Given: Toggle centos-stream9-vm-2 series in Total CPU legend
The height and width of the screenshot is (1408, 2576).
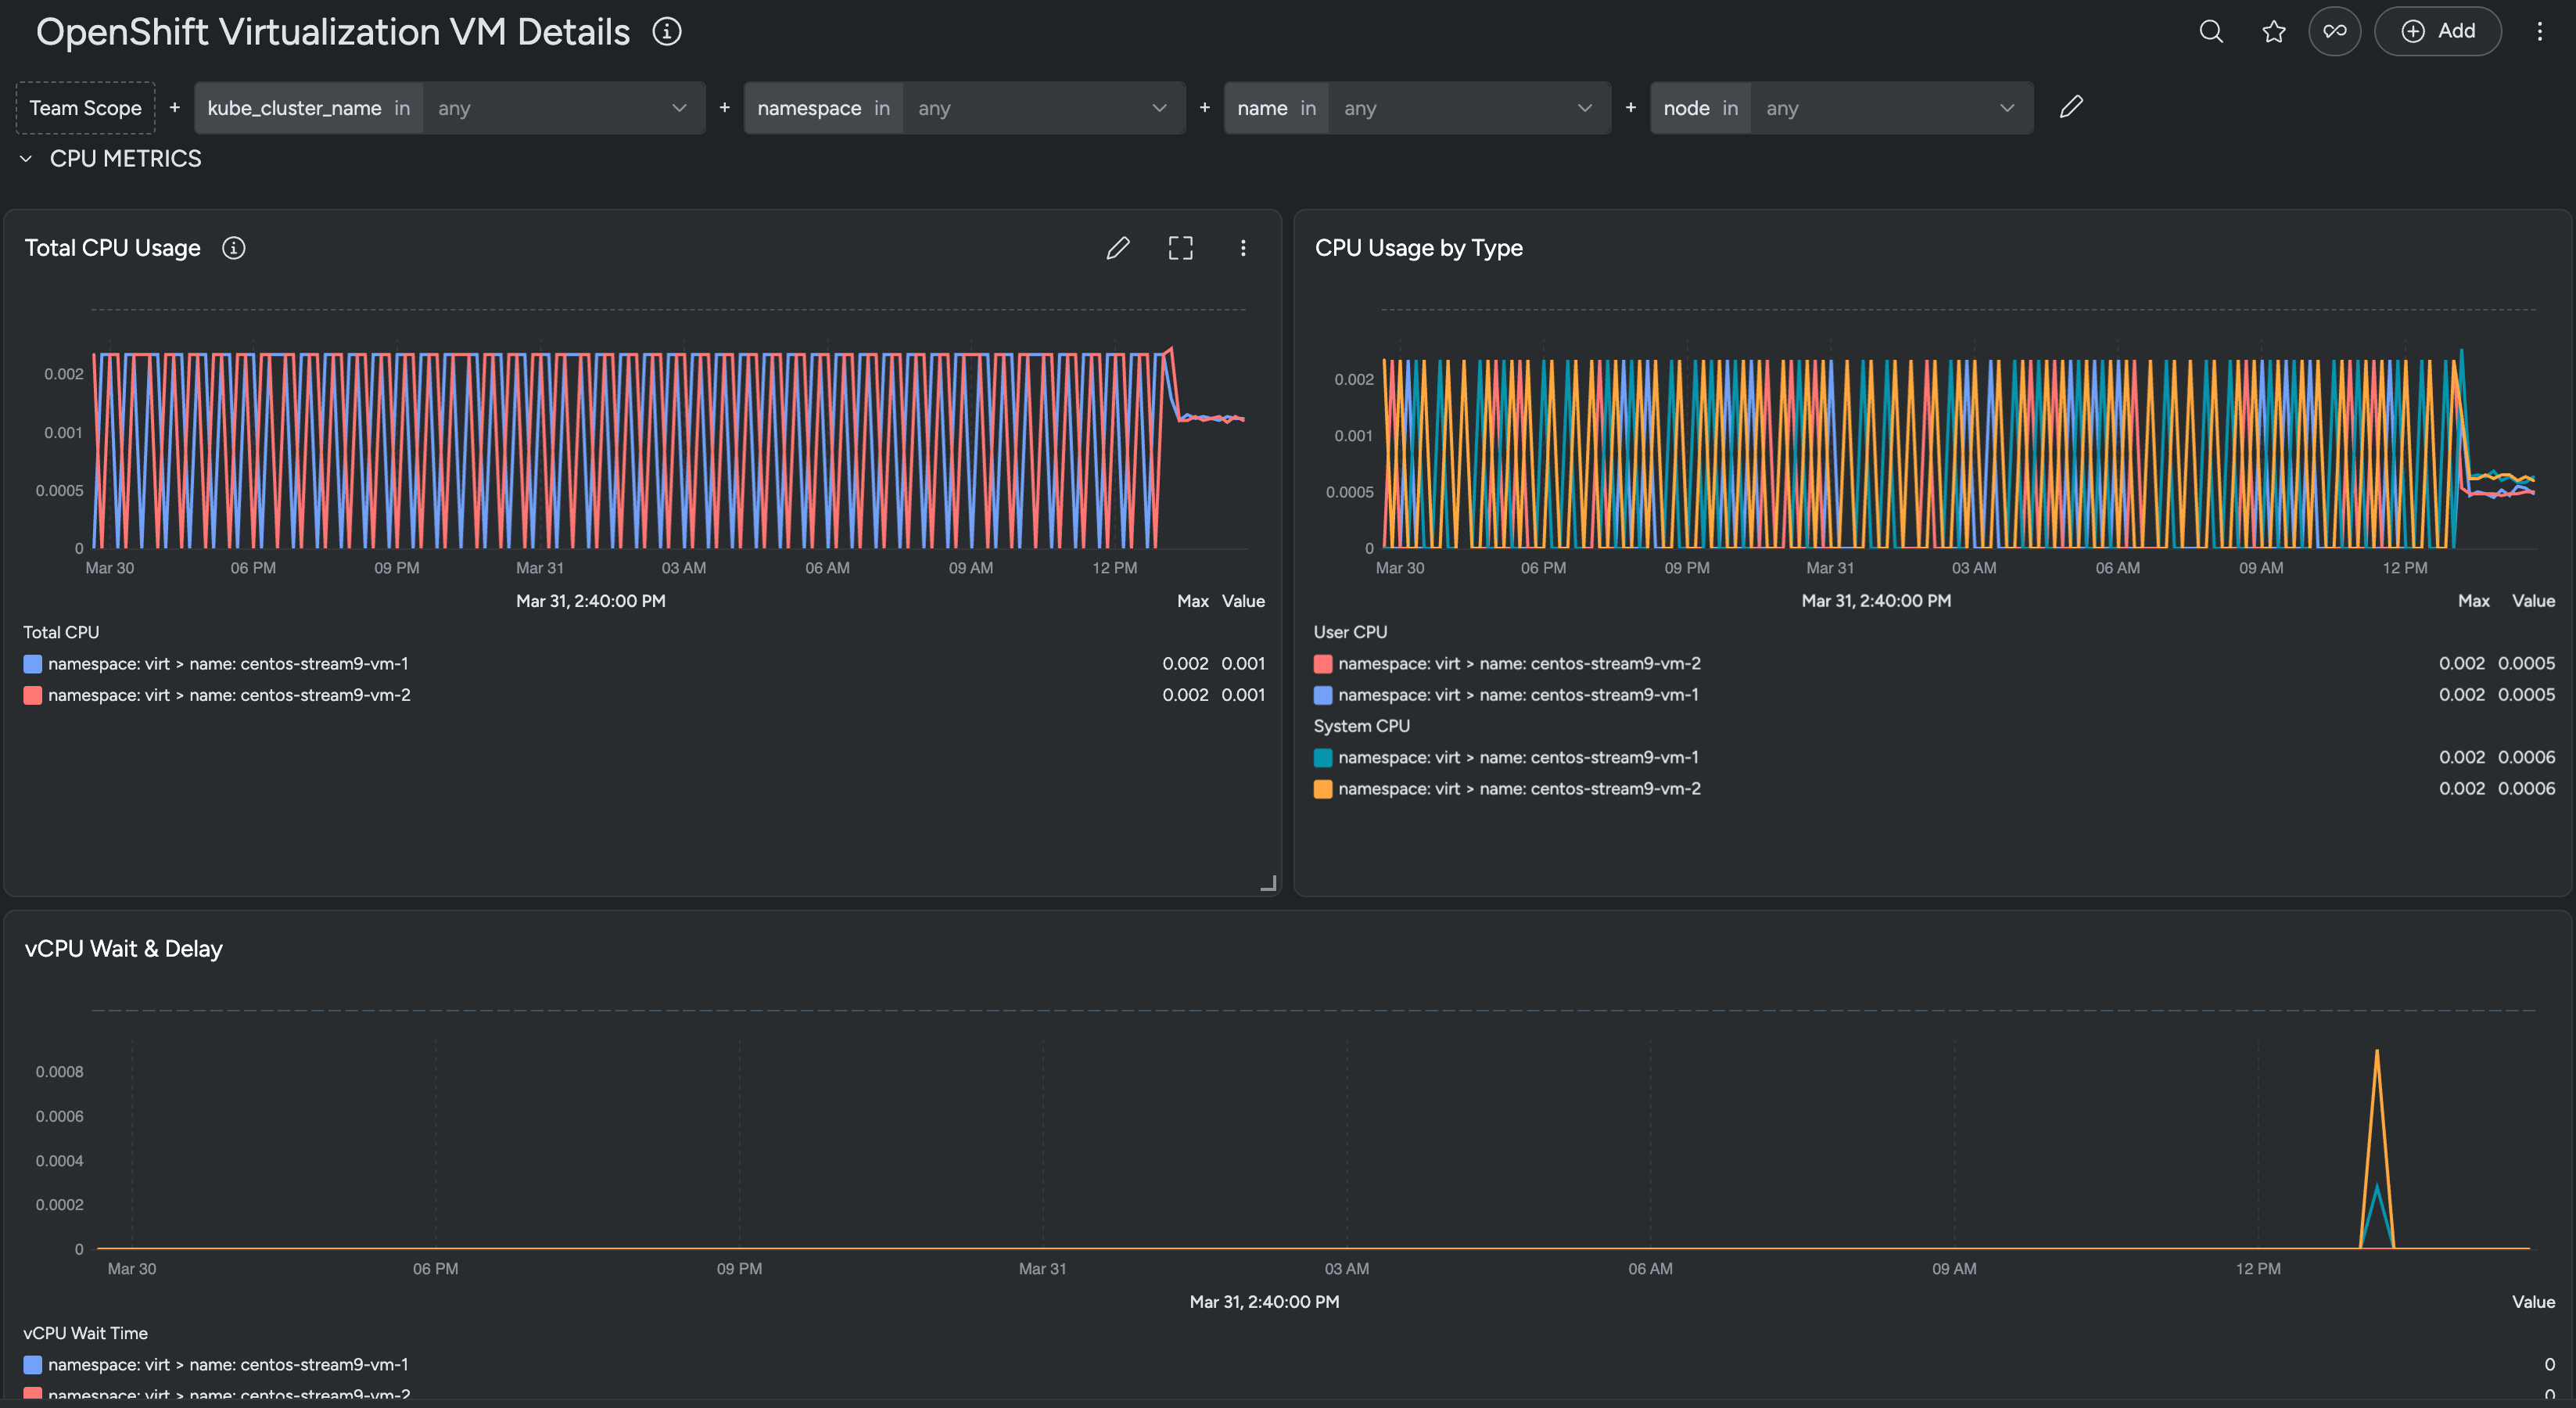Looking at the screenshot, I should tap(229, 695).
